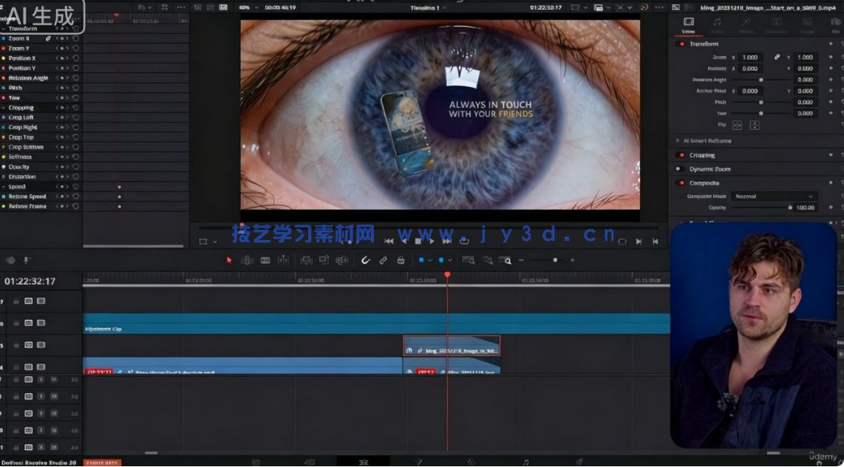Toggle the red Transform enable dot
844x467 pixels.
pyautogui.click(x=681, y=44)
